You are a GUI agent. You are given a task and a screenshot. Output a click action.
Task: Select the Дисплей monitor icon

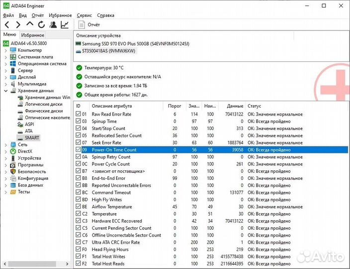tap(13, 77)
